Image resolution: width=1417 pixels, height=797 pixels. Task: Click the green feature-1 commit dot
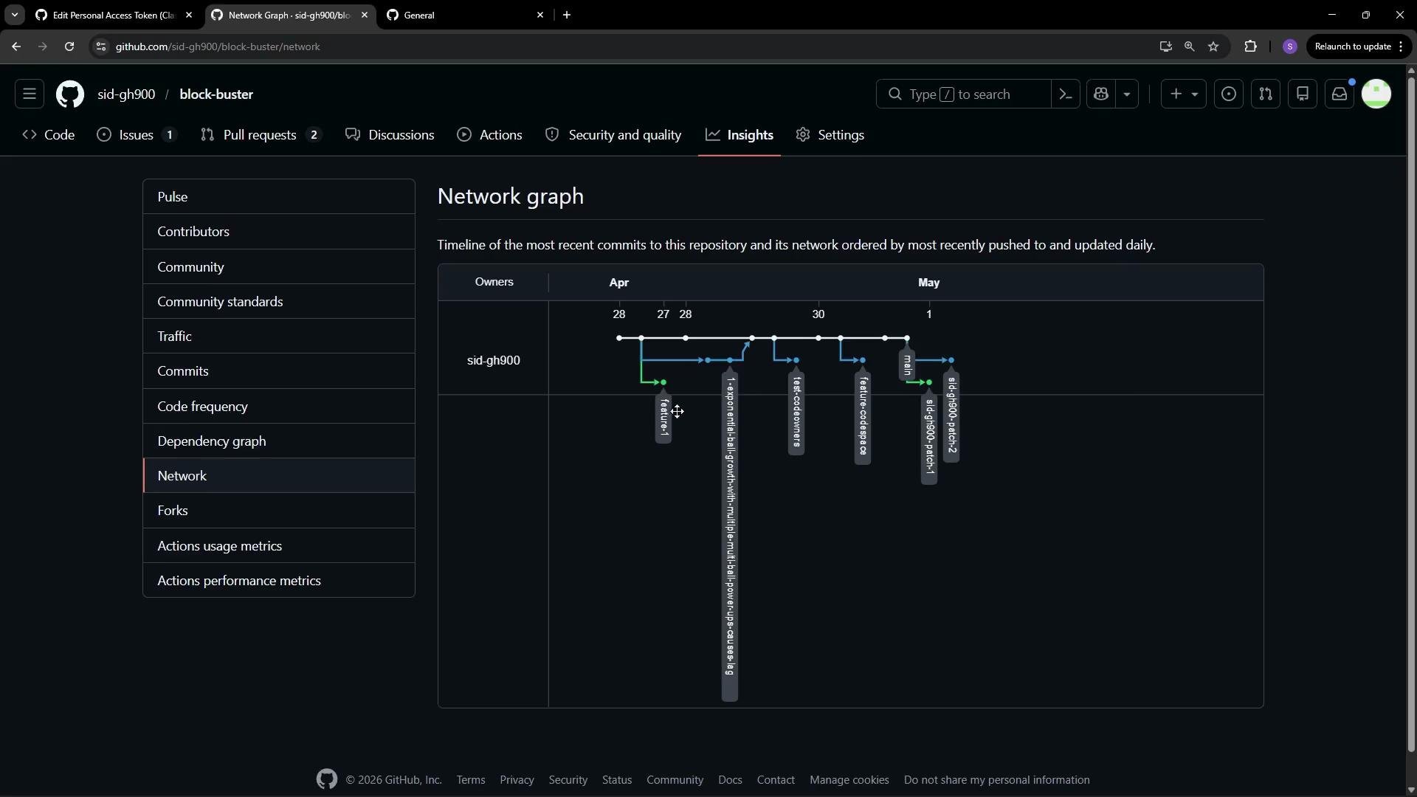click(663, 382)
